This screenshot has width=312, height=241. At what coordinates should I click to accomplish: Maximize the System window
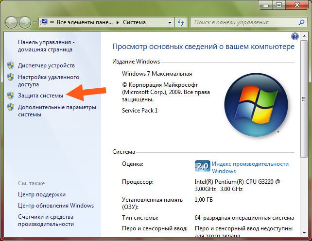tap(279, 5)
